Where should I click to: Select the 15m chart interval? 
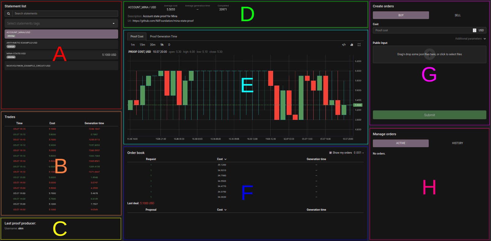coord(142,45)
